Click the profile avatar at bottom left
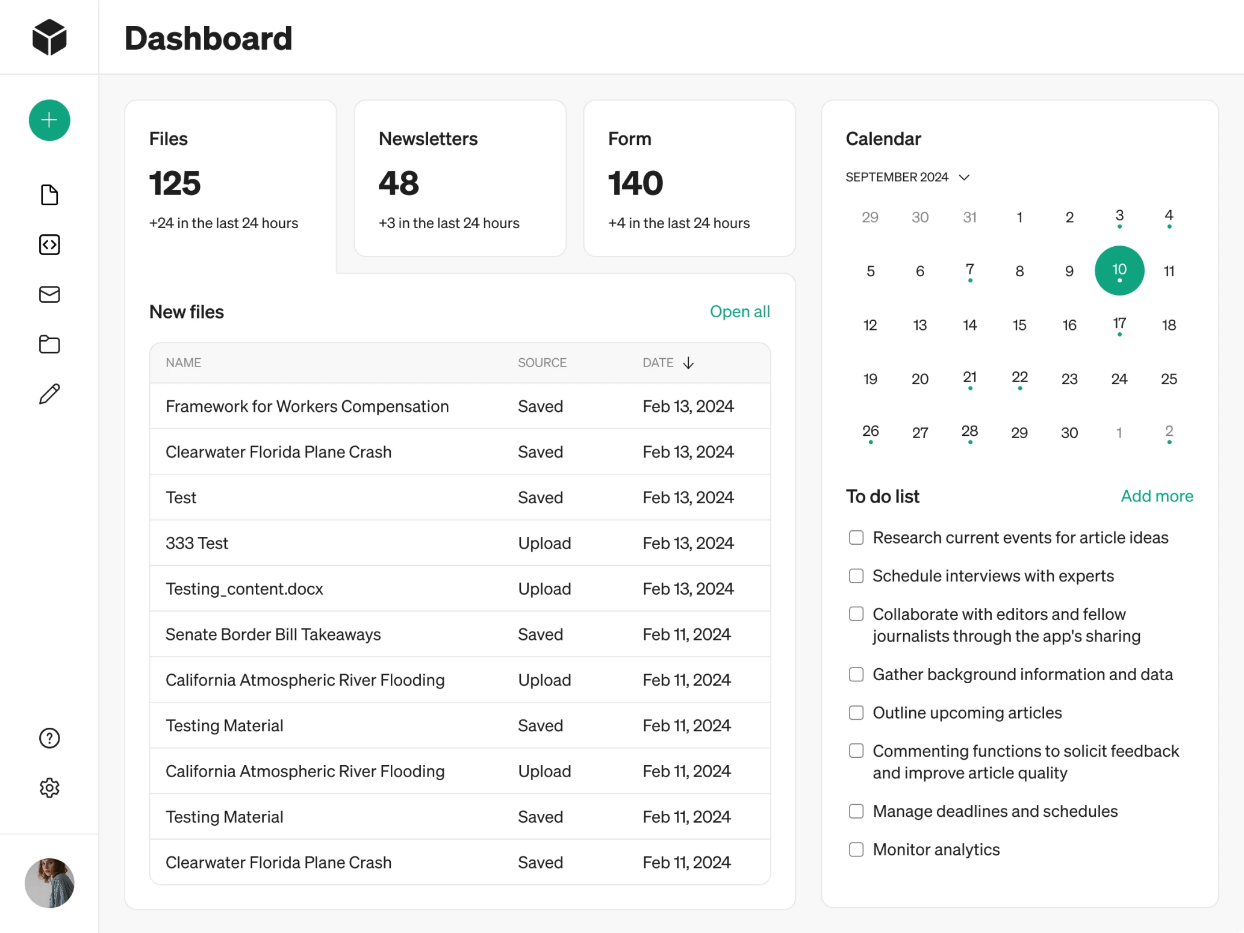The image size is (1244, 933). (x=49, y=883)
